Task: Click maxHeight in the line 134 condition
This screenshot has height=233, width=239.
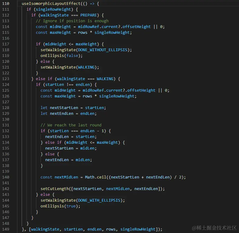Action: (x=107, y=143)
